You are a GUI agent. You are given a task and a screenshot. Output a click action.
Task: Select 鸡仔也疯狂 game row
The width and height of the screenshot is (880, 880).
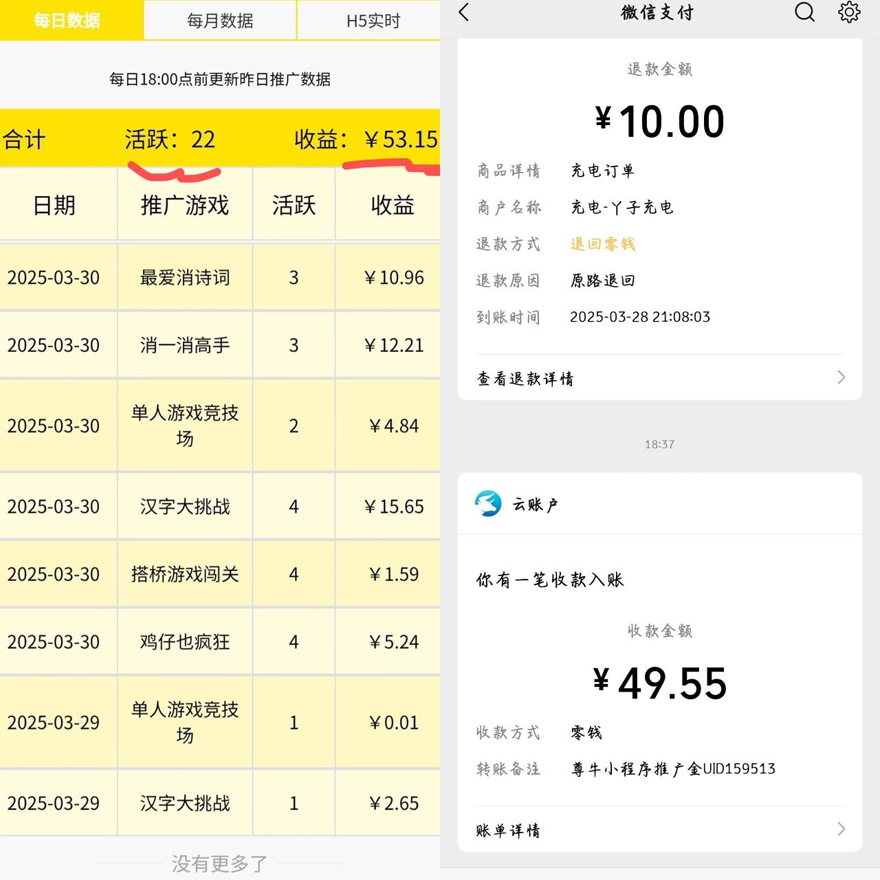click(220, 641)
